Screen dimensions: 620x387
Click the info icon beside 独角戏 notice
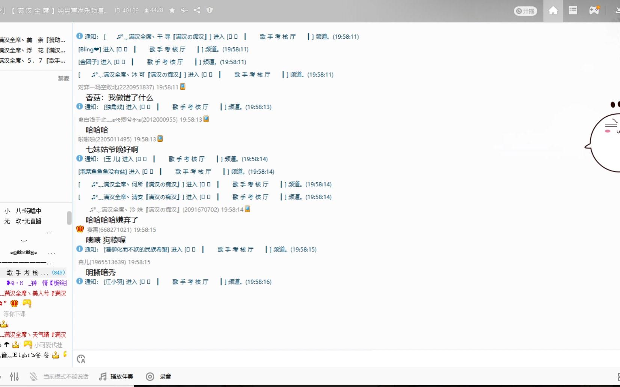tap(80, 106)
